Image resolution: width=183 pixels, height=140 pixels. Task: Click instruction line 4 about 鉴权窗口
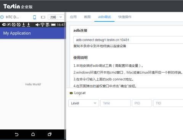105,86
